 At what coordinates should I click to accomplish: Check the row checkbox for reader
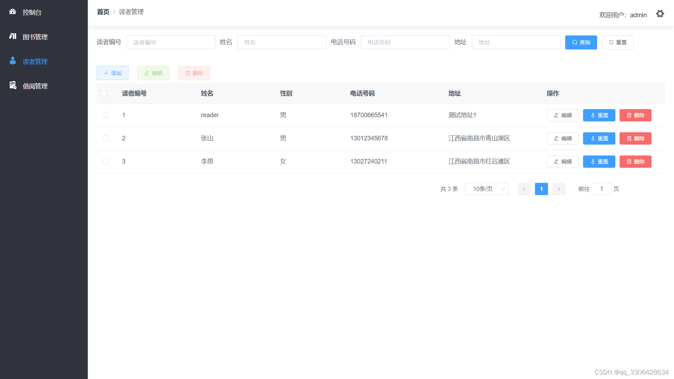[106, 115]
